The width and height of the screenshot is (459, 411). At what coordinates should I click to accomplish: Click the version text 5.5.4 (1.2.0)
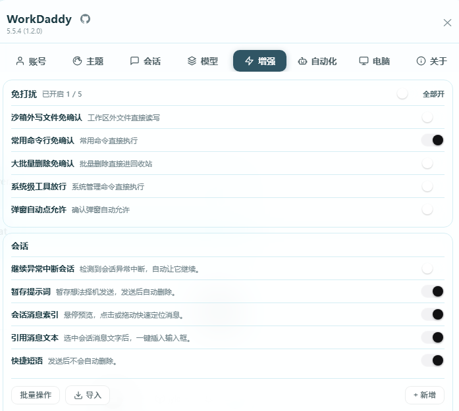click(24, 31)
